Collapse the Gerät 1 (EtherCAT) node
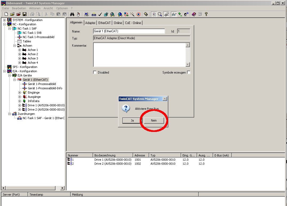287x206 pixels. 15,80
